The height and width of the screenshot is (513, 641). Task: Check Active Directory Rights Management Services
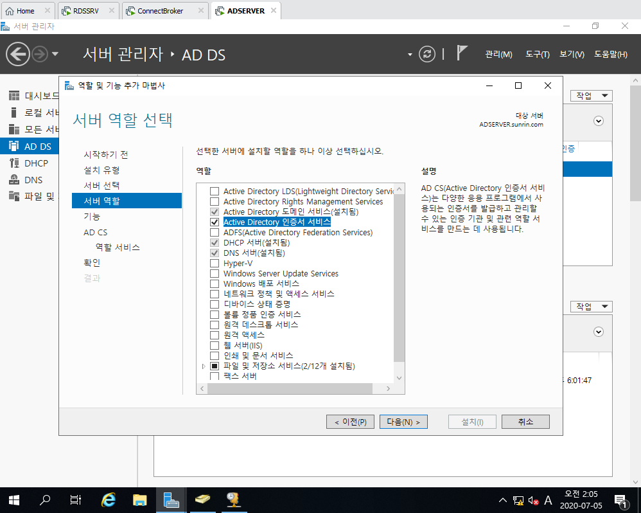tap(215, 201)
